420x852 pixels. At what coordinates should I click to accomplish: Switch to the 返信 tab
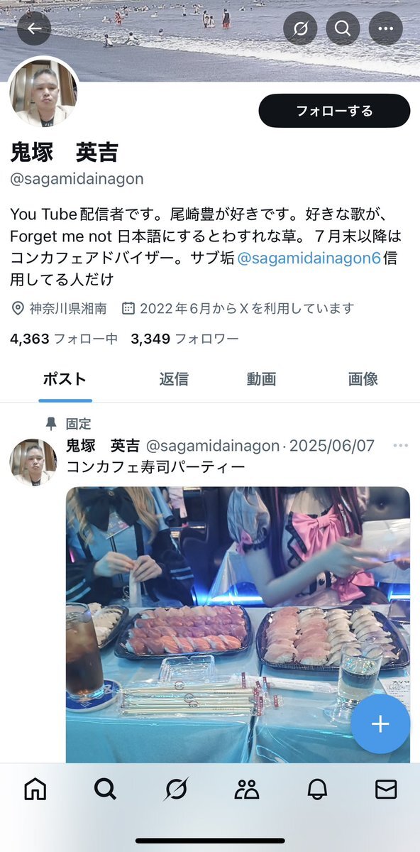(x=174, y=379)
